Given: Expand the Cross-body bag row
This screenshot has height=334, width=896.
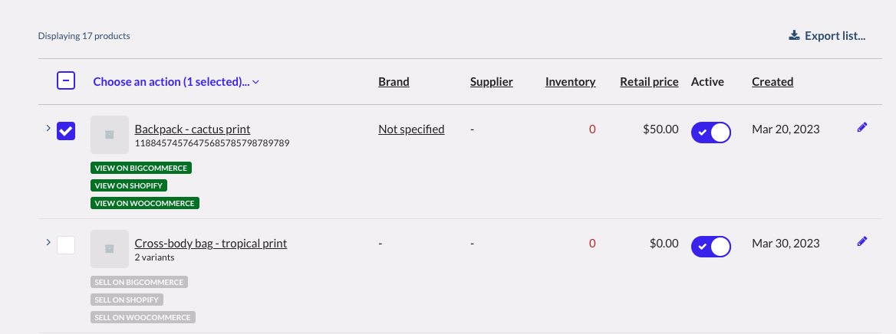Looking at the screenshot, I should point(48,242).
